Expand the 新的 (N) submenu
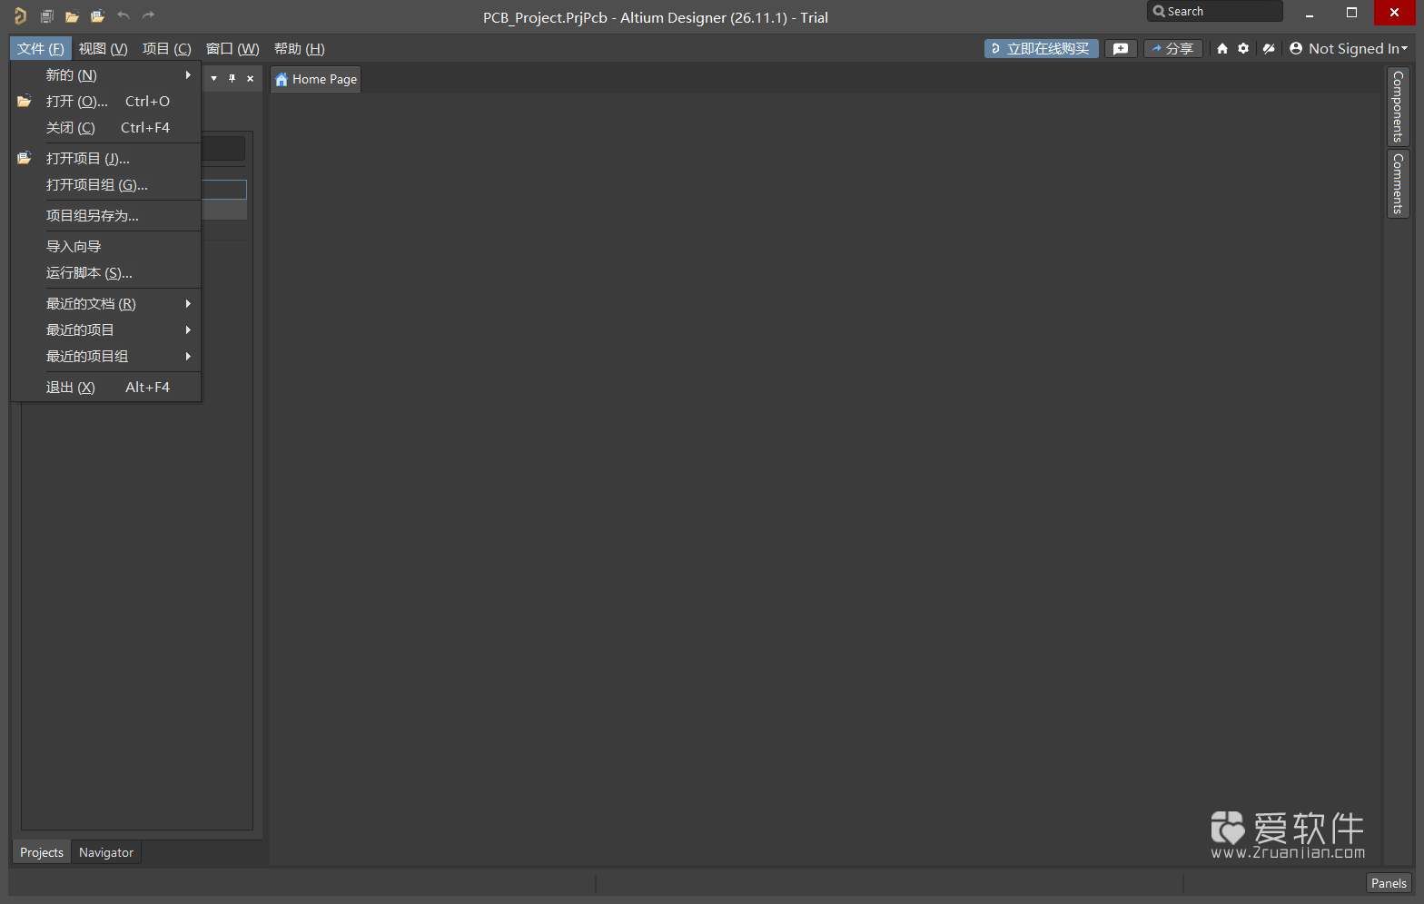This screenshot has height=904, width=1424. pyautogui.click(x=105, y=75)
